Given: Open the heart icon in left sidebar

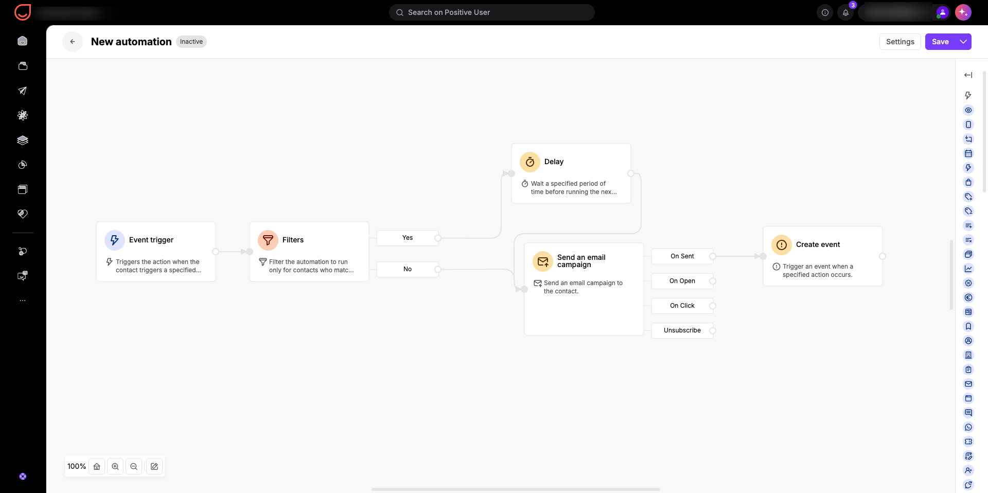Looking at the screenshot, I should (23, 214).
